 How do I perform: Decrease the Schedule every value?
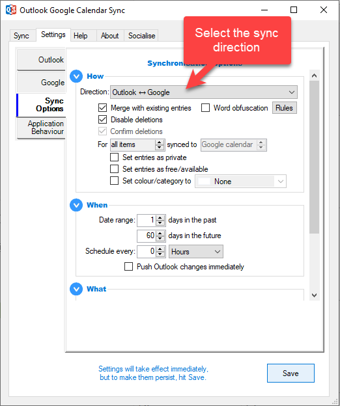click(x=160, y=254)
